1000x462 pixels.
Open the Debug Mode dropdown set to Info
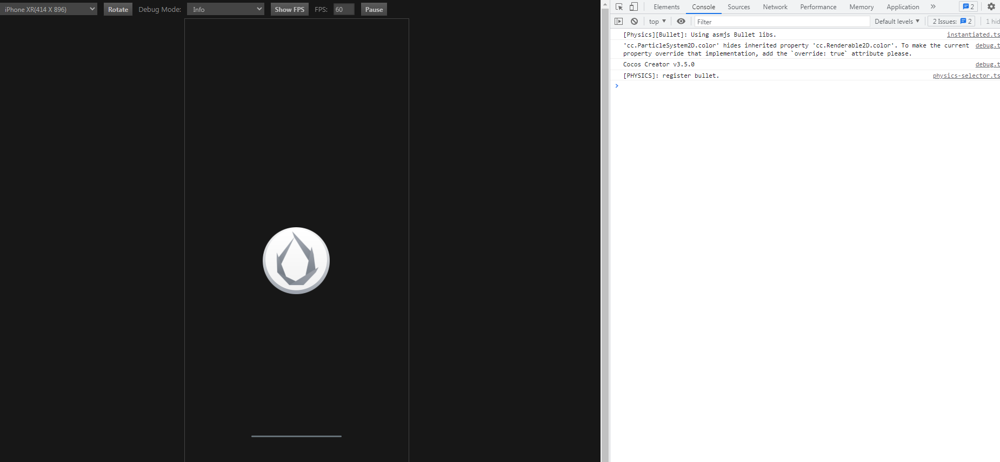pyautogui.click(x=225, y=9)
